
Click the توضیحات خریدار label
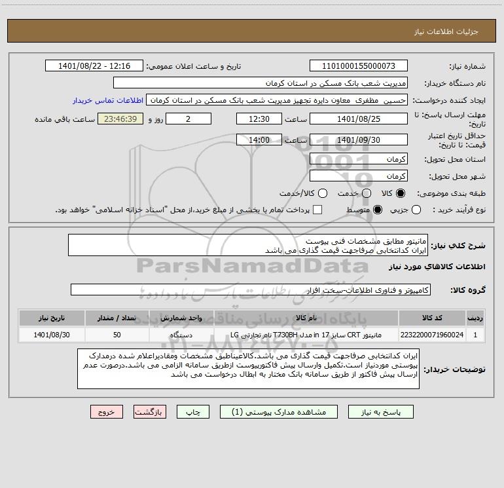tap(454, 369)
